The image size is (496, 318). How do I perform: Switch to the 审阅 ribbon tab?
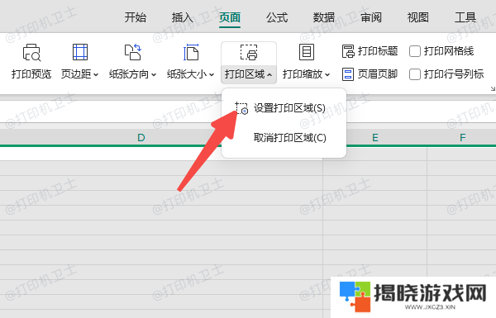[371, 17]
